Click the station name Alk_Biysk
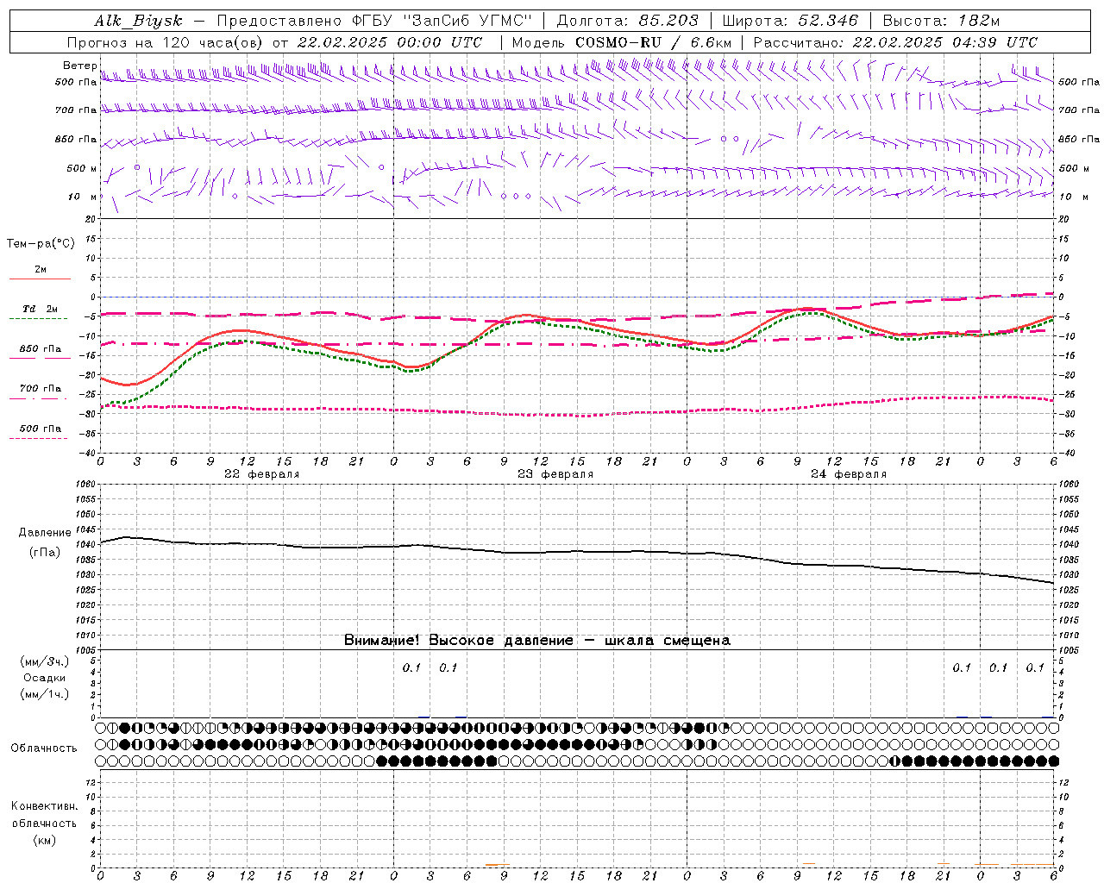The image size is (1104, 883). [x=138, y=21]
